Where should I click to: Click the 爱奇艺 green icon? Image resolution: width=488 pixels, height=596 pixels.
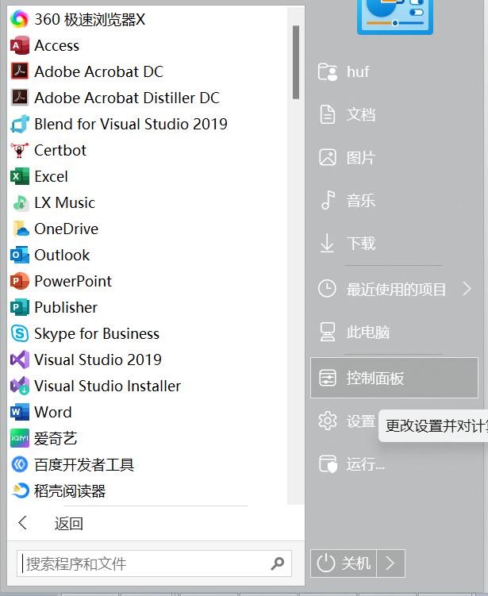[x=19, y=438]
